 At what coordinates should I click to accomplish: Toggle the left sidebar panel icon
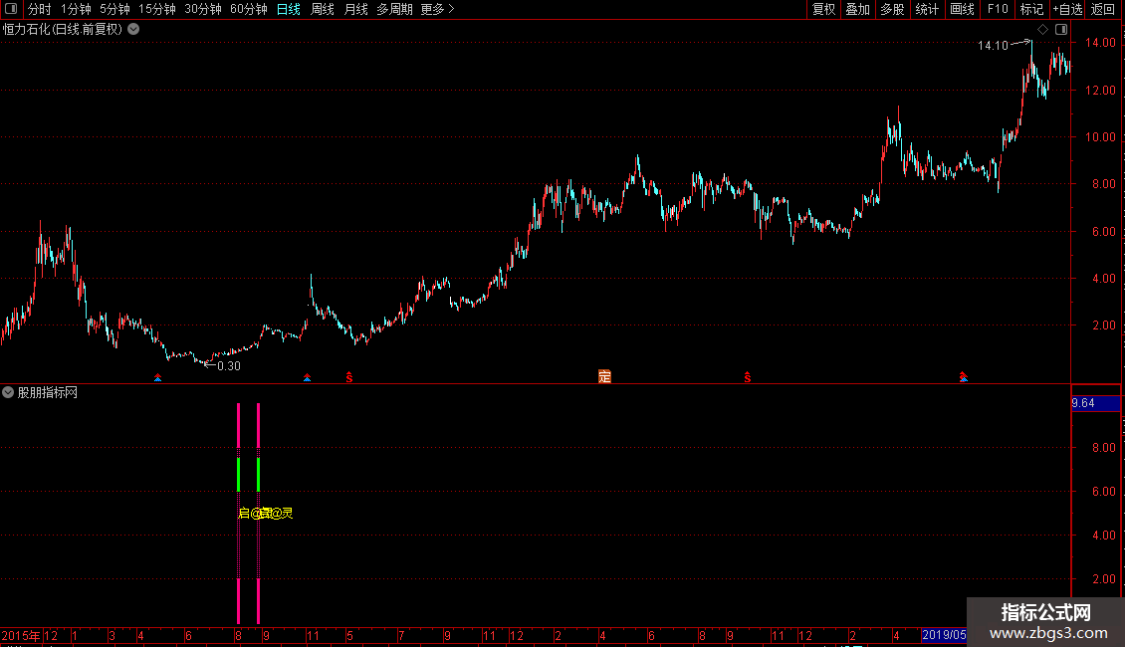[11, 9]
